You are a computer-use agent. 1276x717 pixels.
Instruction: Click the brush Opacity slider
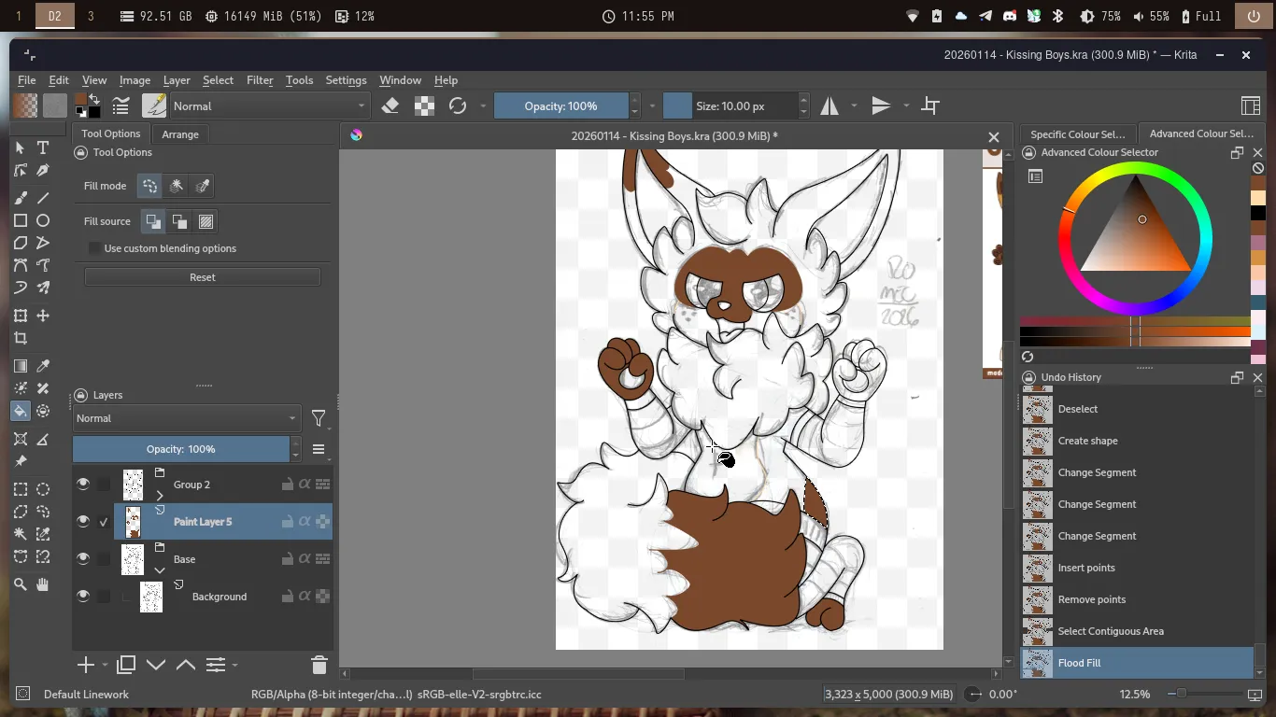[560, 105]
